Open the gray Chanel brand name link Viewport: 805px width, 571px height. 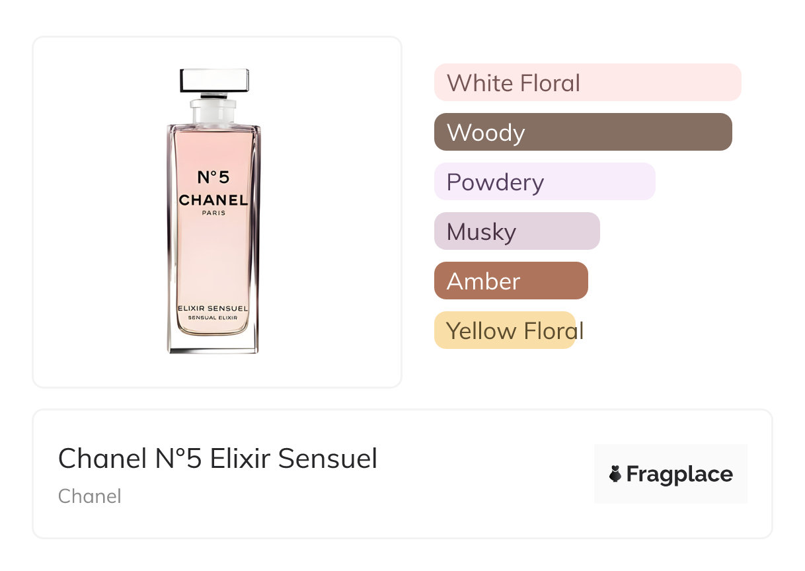pos(89,496)
